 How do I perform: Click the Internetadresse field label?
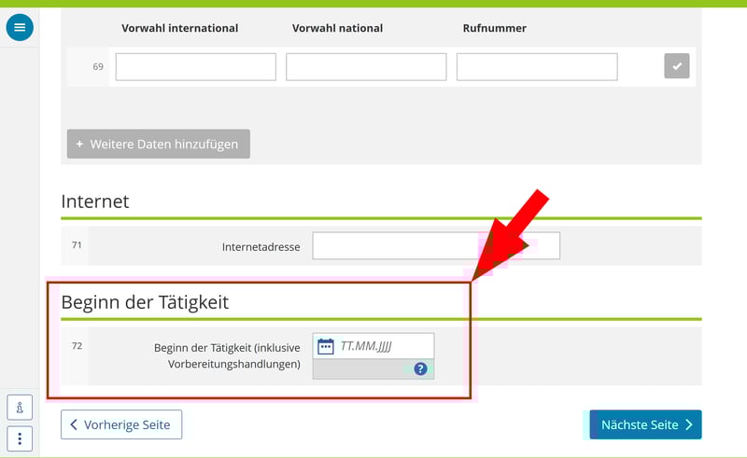[x=261, y=247]
